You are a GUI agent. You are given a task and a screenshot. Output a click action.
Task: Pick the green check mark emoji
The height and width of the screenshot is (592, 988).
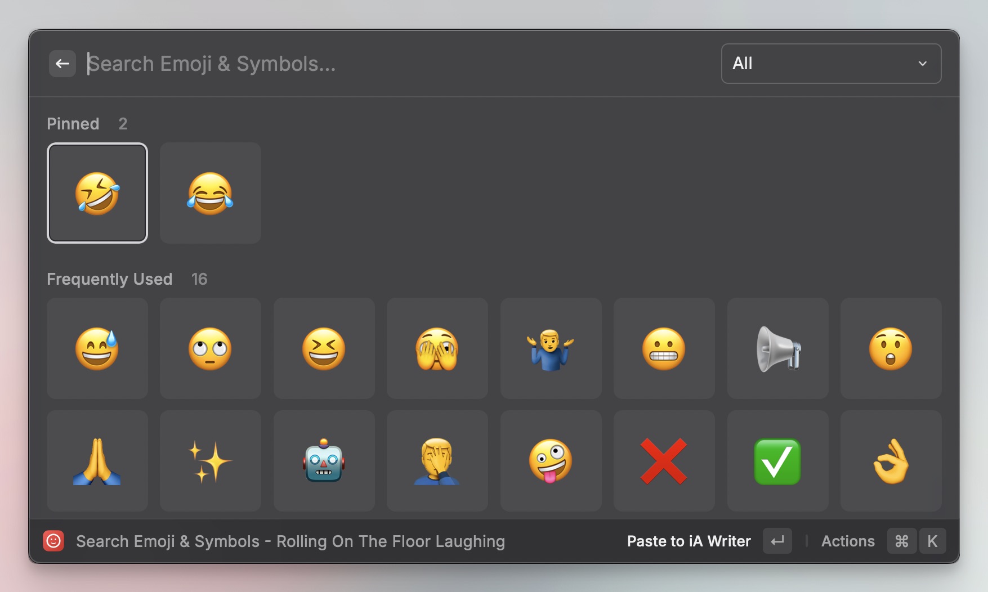click(778, 461)
